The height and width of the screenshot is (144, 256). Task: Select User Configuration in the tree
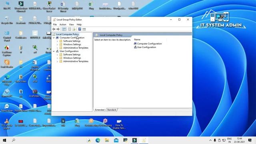click(x=69, y=51)
